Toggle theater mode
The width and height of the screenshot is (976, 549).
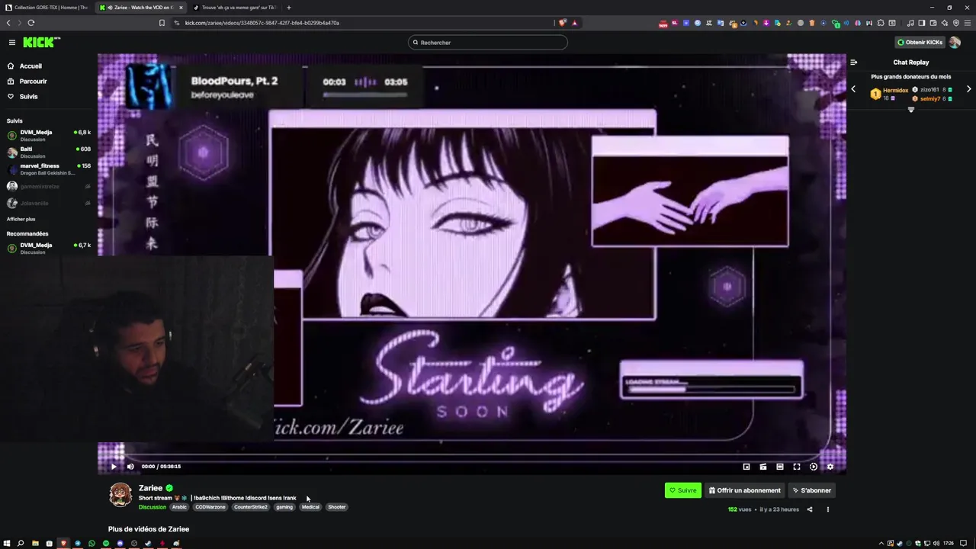[x=780, y=467]
